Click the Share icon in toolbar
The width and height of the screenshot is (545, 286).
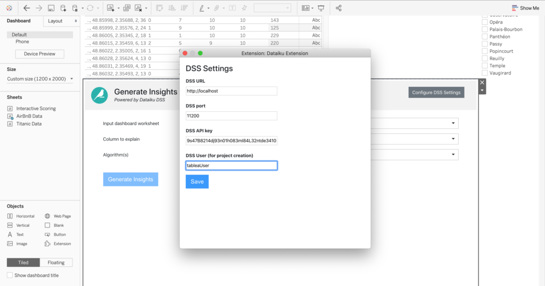pyautogui.click(x=338, y=8)
